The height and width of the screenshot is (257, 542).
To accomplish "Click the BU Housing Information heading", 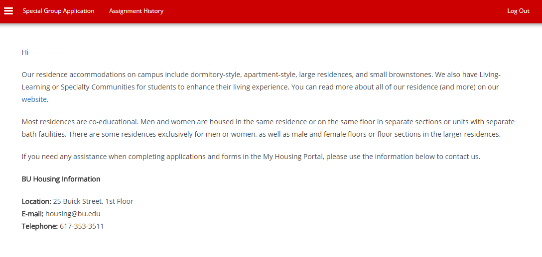I will tap(61, 179).
